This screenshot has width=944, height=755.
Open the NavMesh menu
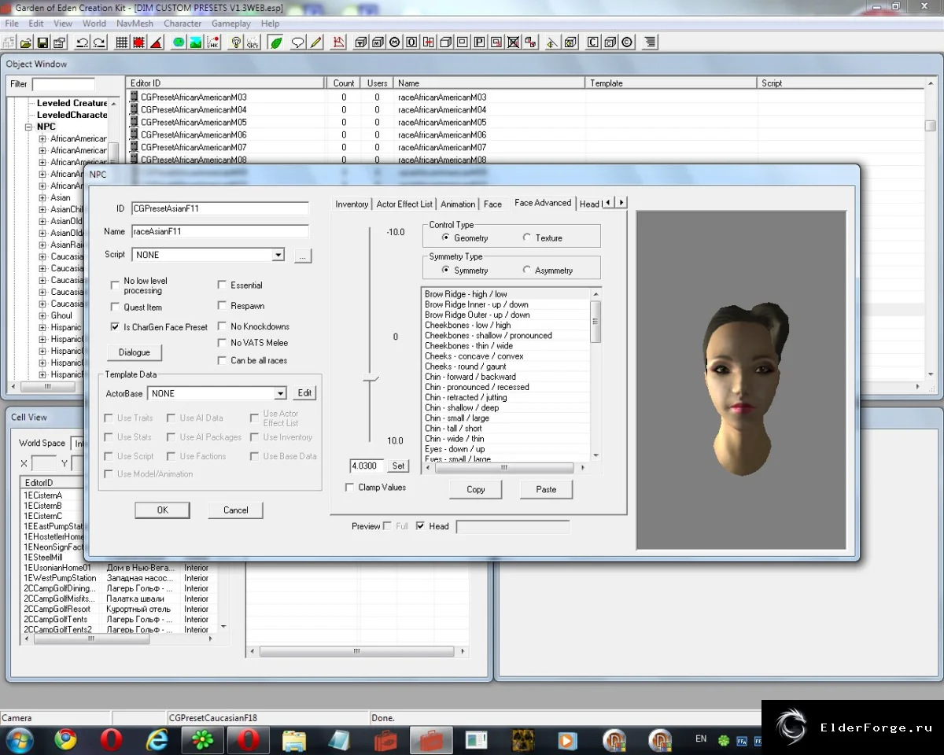[133, 24]
